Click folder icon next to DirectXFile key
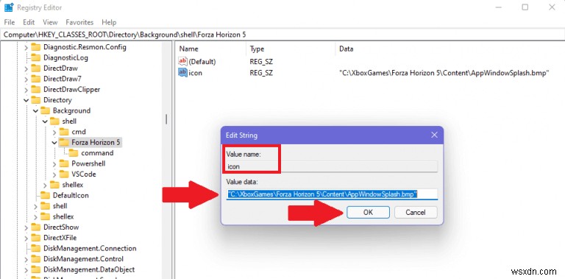Viewport: 565px width, 279px height. (x=35, y=238)
